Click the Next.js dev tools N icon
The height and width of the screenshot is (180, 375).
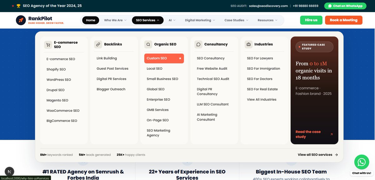[10, 172]
